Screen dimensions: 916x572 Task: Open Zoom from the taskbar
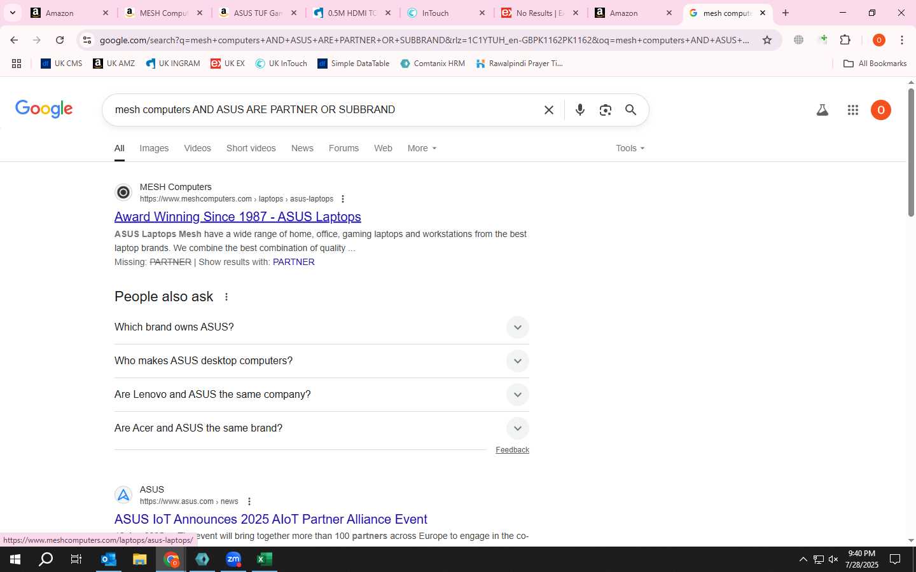(233, 559)
